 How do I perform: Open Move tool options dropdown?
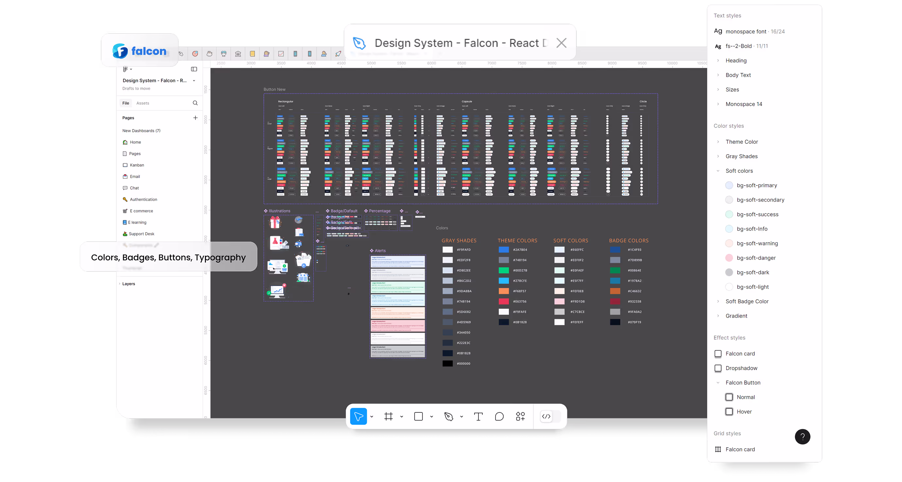372,417
